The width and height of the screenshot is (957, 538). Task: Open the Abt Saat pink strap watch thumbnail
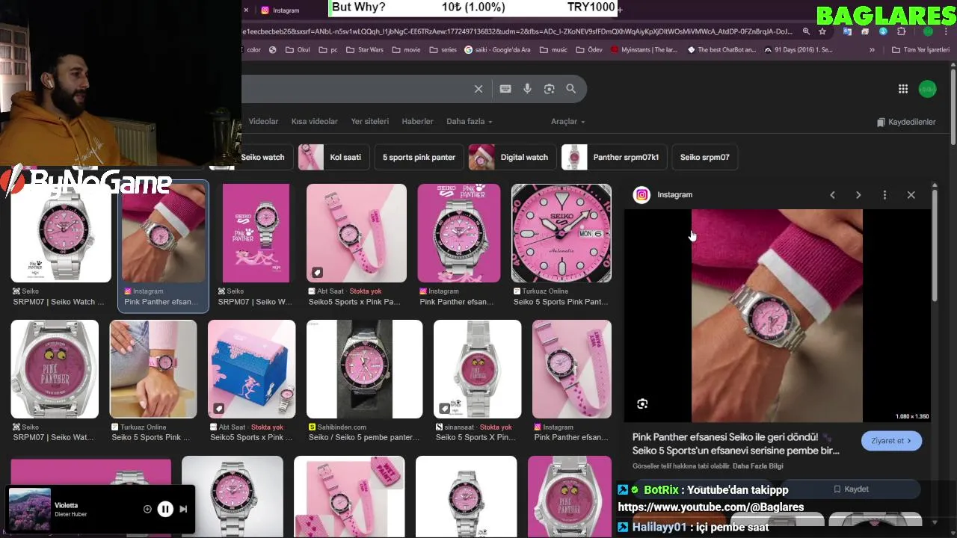357,233
